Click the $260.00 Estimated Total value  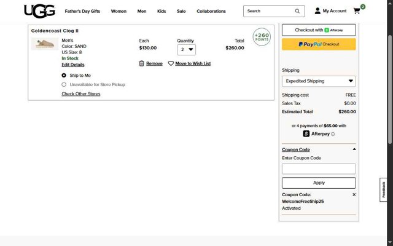click(347, 112)
